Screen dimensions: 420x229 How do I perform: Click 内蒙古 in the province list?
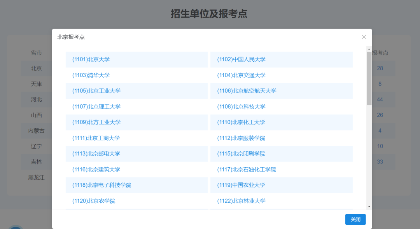pyautogui.click(x=36, y=131)
